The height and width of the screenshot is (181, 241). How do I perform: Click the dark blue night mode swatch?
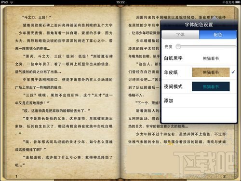click(211, 86)
